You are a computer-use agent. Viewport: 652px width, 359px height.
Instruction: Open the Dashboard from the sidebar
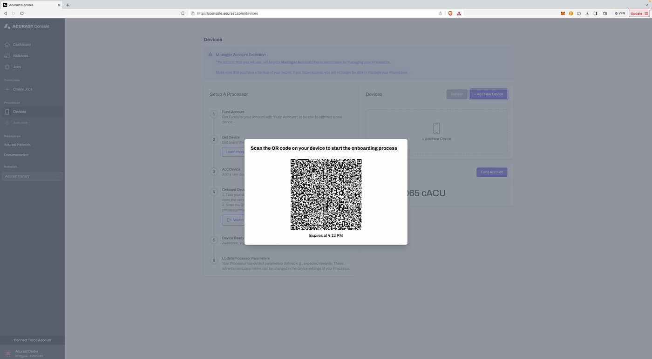click(22, 44)
